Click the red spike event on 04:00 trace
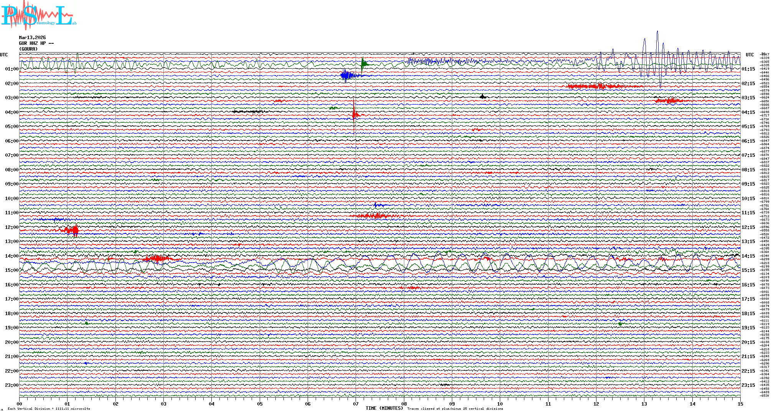 [354, 113]
